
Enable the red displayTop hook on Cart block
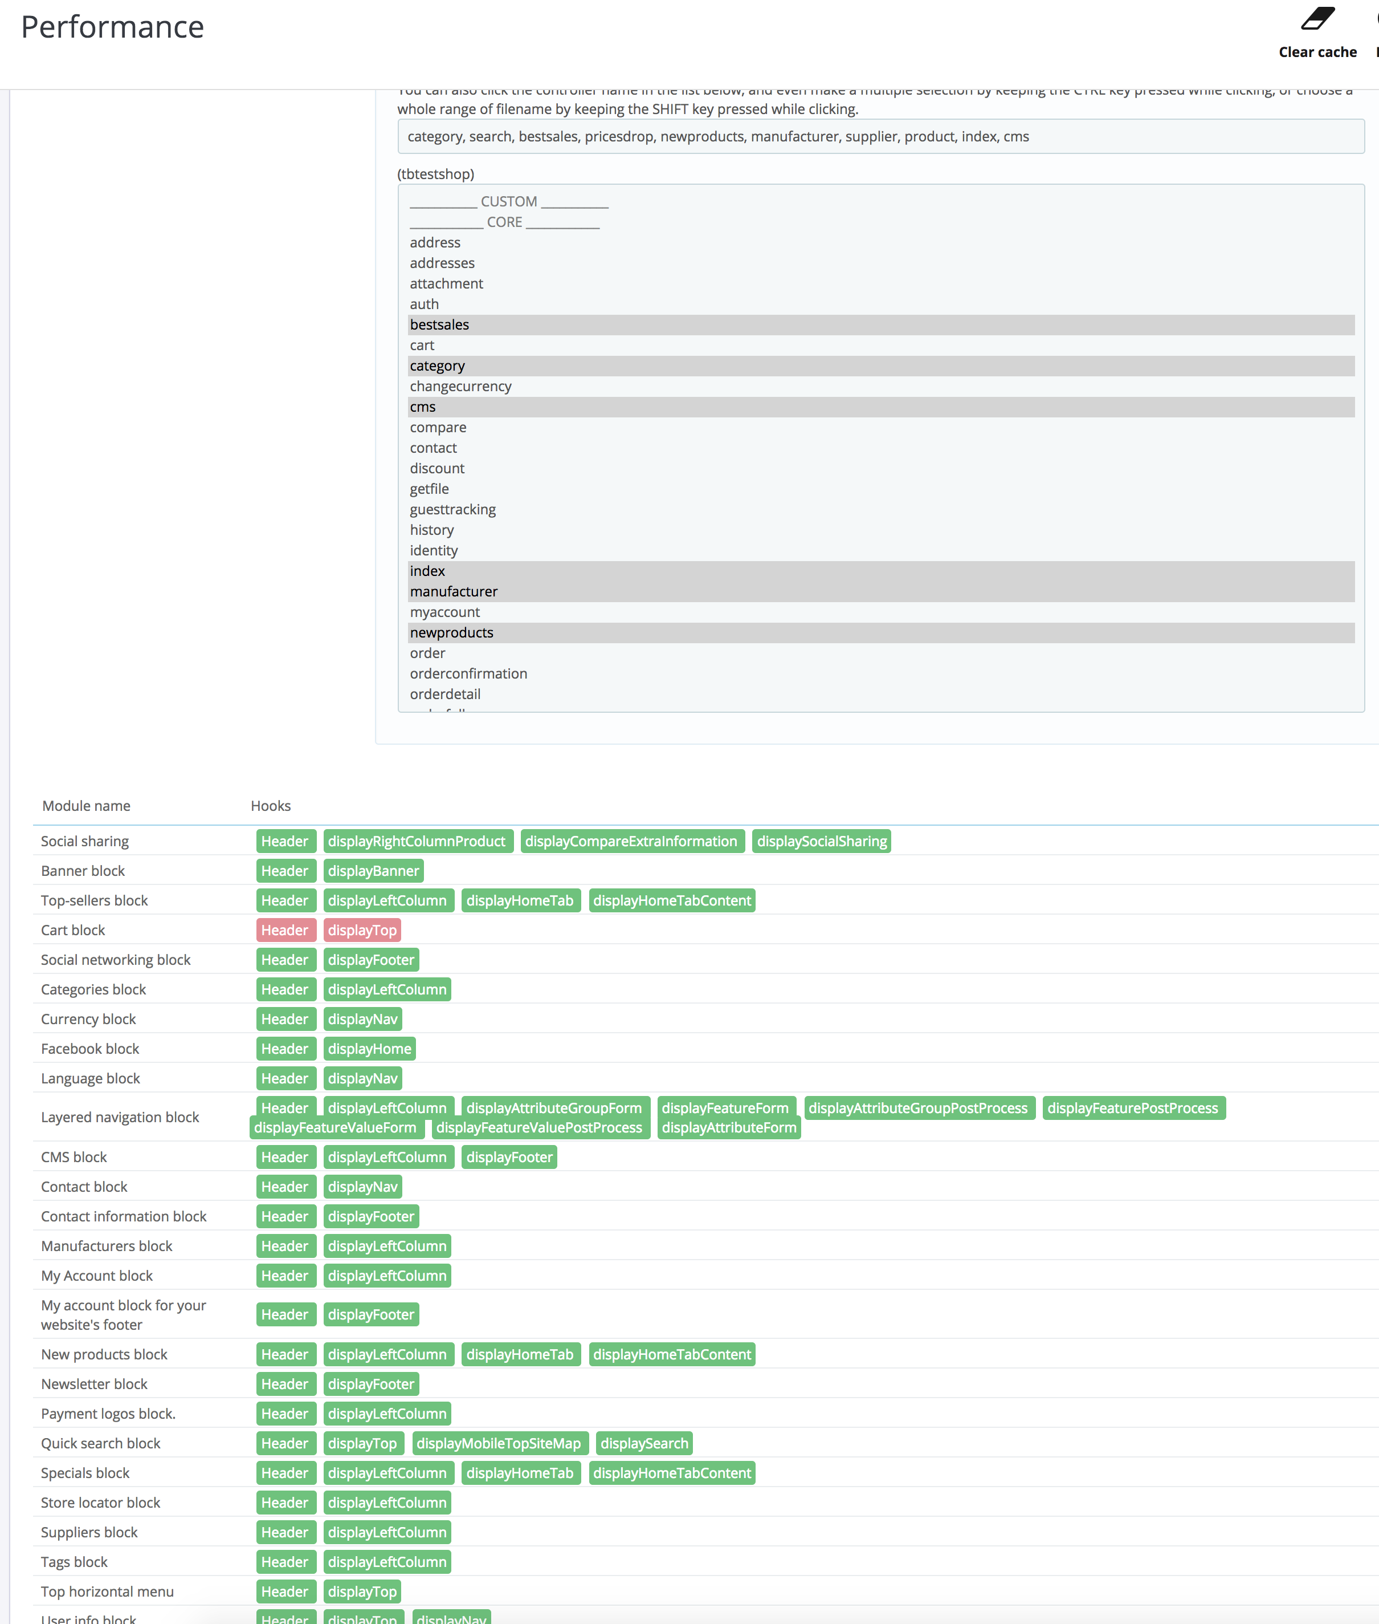(x=363, y=929)
